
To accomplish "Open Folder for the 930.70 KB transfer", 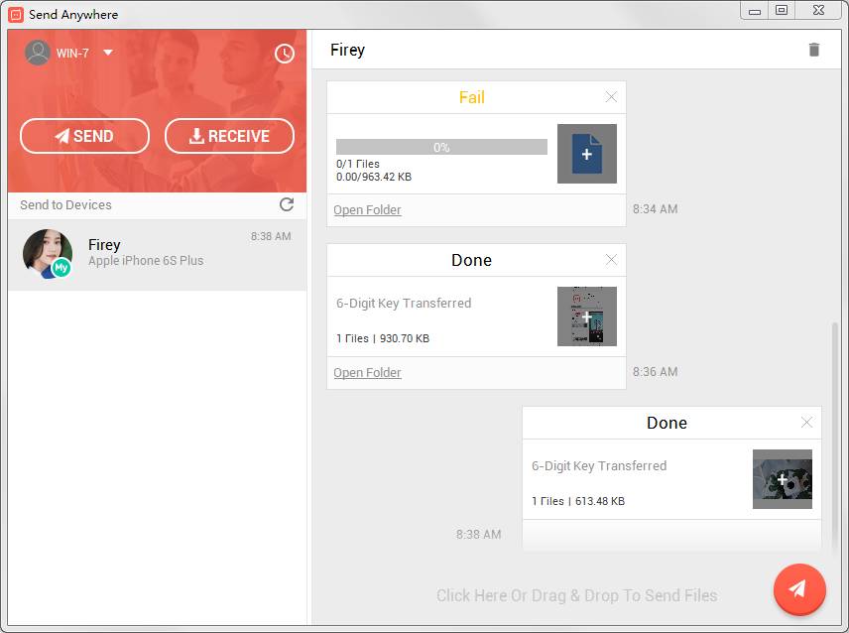I will click(x=367, y=372).
